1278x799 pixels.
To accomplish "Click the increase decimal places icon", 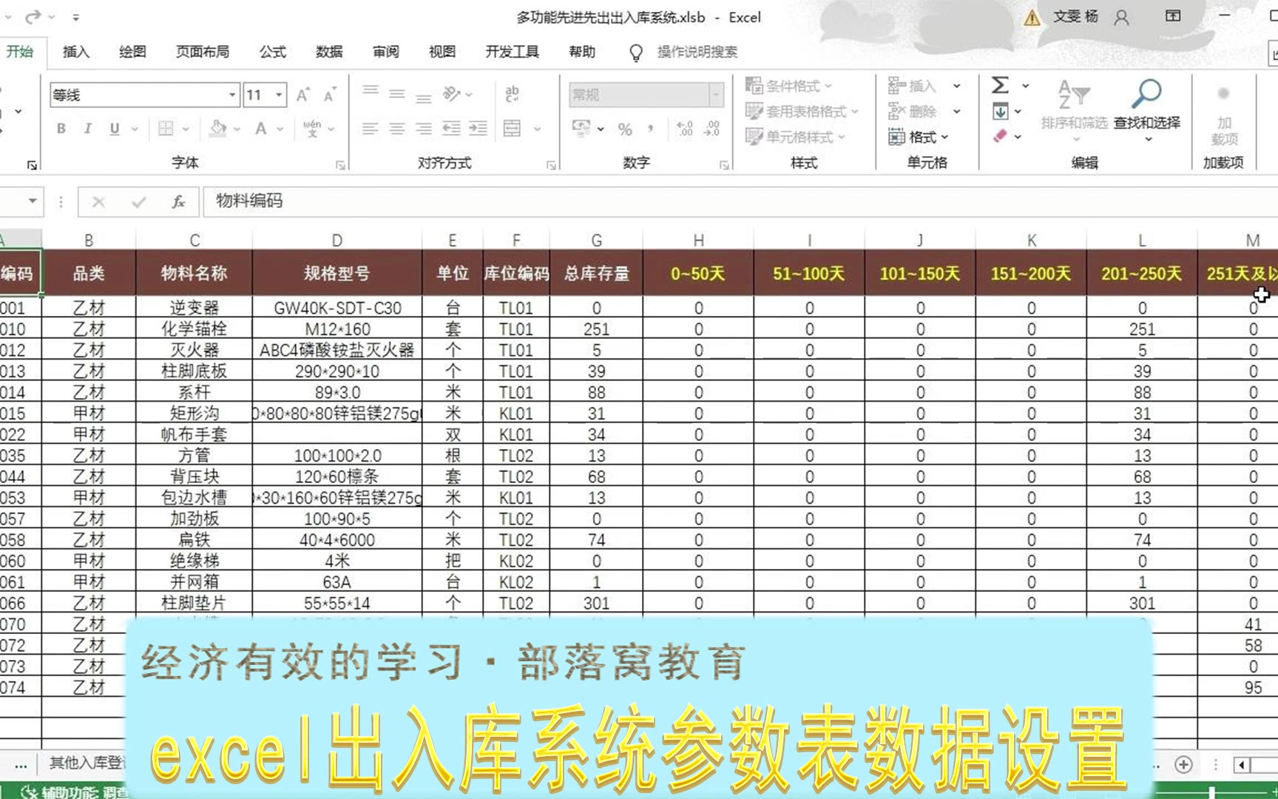I will tap(685, 129).
